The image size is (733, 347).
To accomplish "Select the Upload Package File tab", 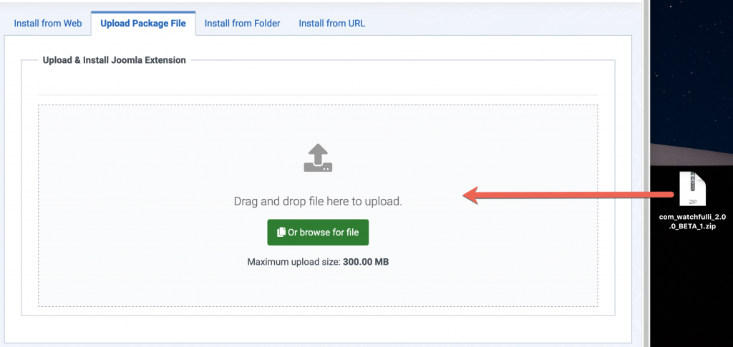I will pos(143,24).
